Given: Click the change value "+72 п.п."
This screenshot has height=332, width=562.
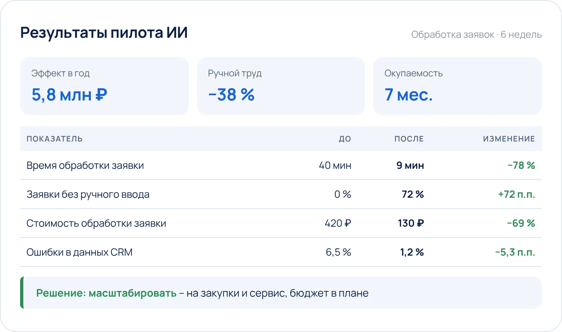Looking at the screenshot, I should click(x=517, y=195).
